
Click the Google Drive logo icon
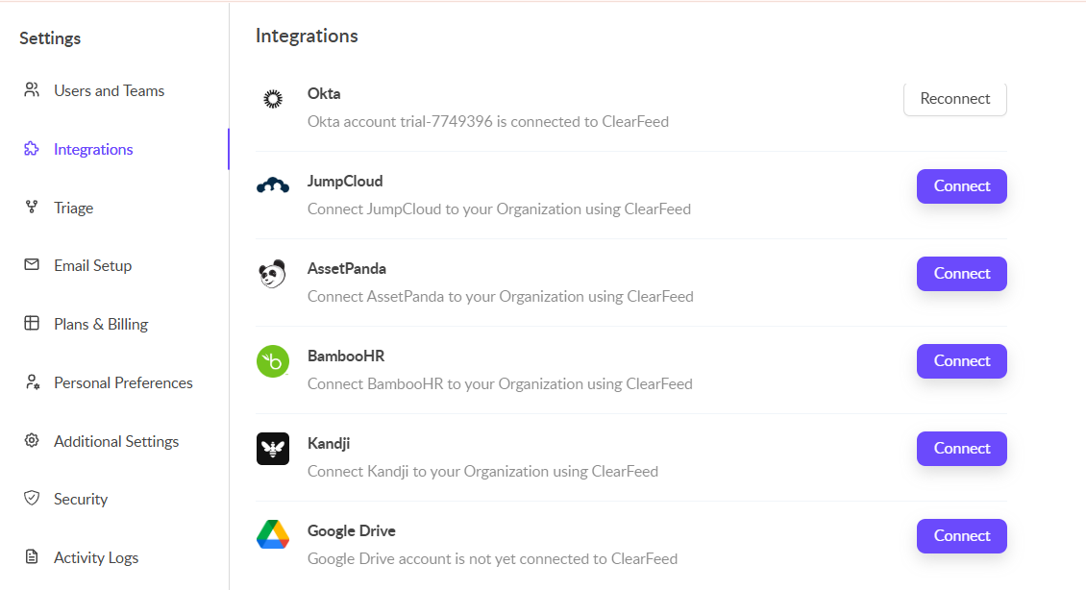273,535
